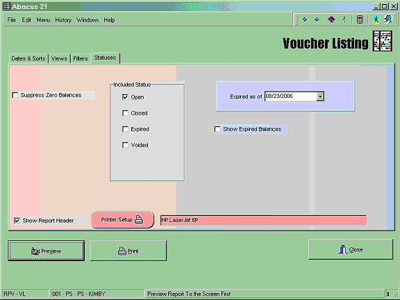The width and height of the screenshot is (400, 300).
Task: Switch to the Dates & Sorts tab
Action: (x=28, y=58)
